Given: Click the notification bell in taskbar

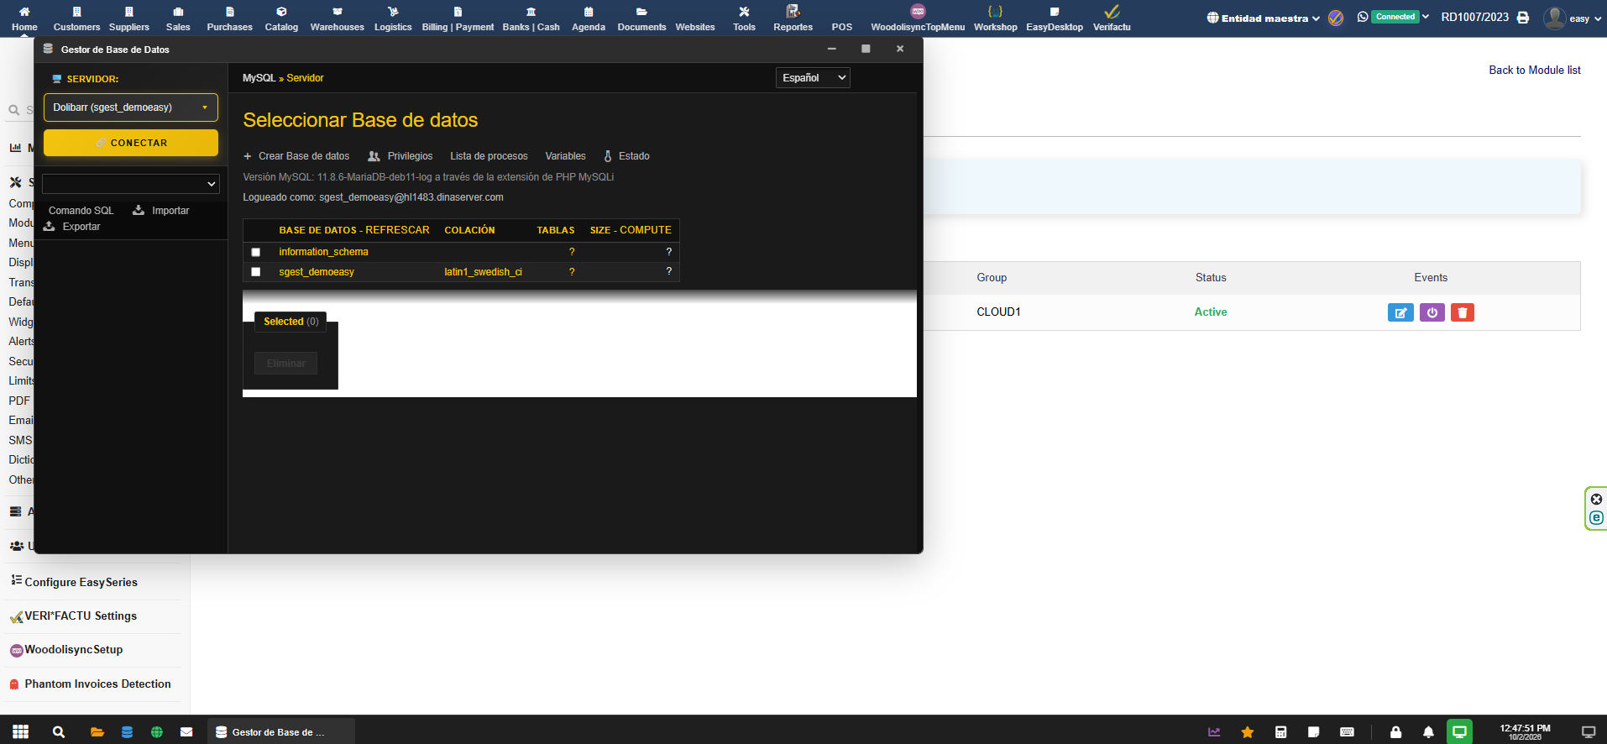Looking at the screenshot, I should tap(1428, 731).
